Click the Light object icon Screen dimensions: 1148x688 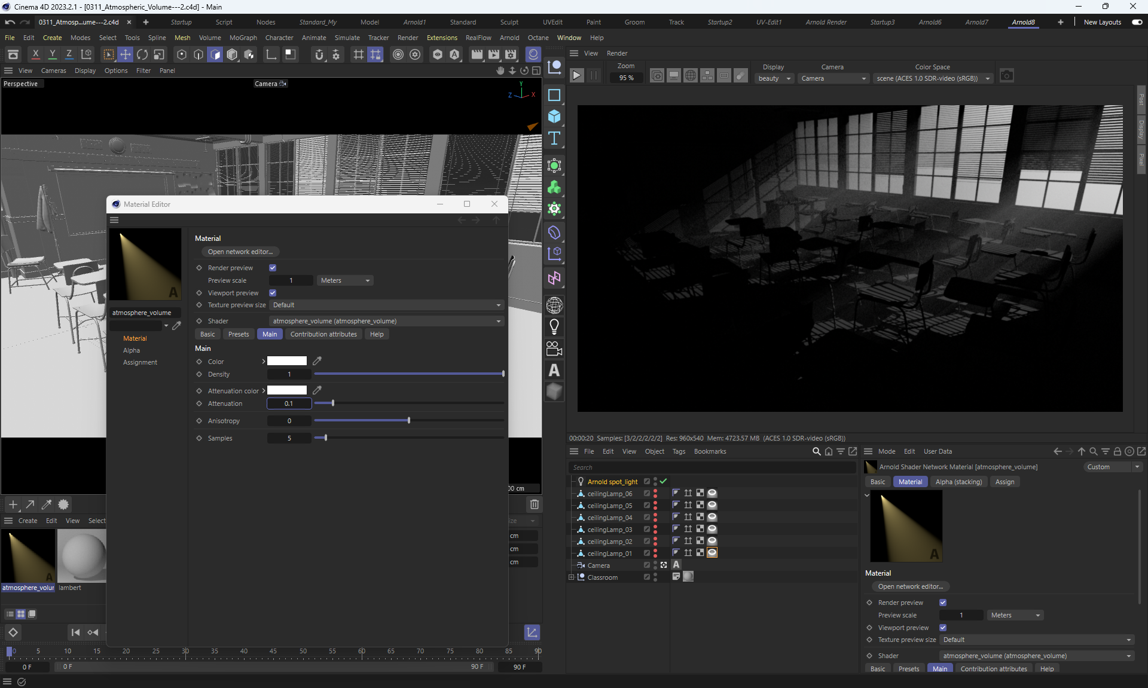click(x=554, y=327)
